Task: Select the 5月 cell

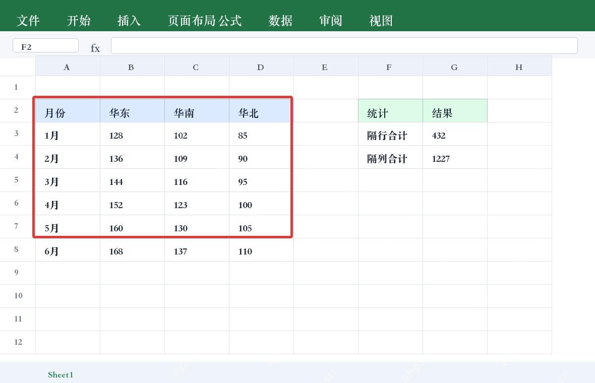Action: point(68,226)
